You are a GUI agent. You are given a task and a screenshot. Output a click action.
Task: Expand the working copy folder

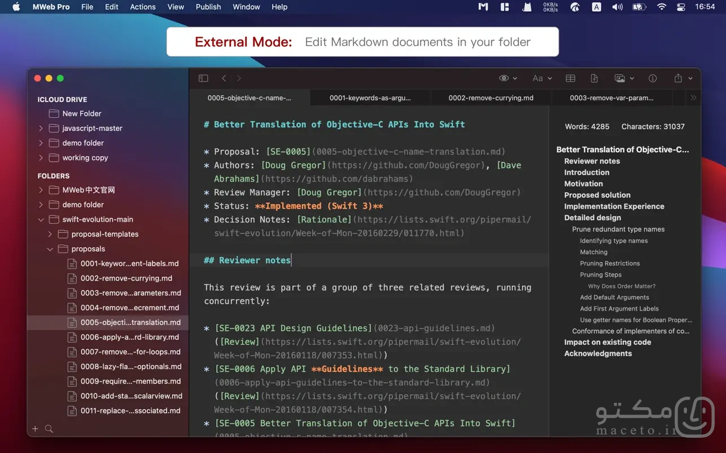tap(41, 158)
